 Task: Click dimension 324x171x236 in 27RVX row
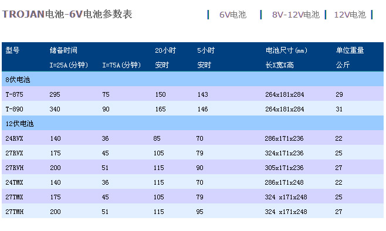(x=284, y=153)
